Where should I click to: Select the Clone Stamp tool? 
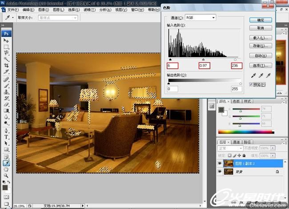tap(6, 92)
